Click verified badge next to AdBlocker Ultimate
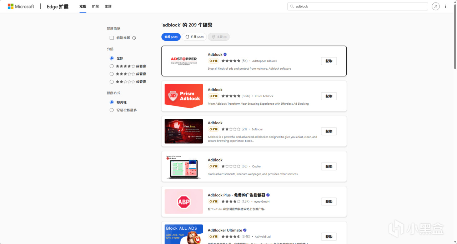 tap(245, 230)
